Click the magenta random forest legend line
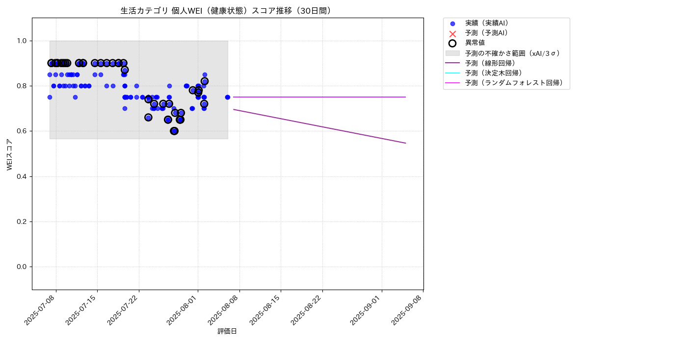 pos(452,83)
